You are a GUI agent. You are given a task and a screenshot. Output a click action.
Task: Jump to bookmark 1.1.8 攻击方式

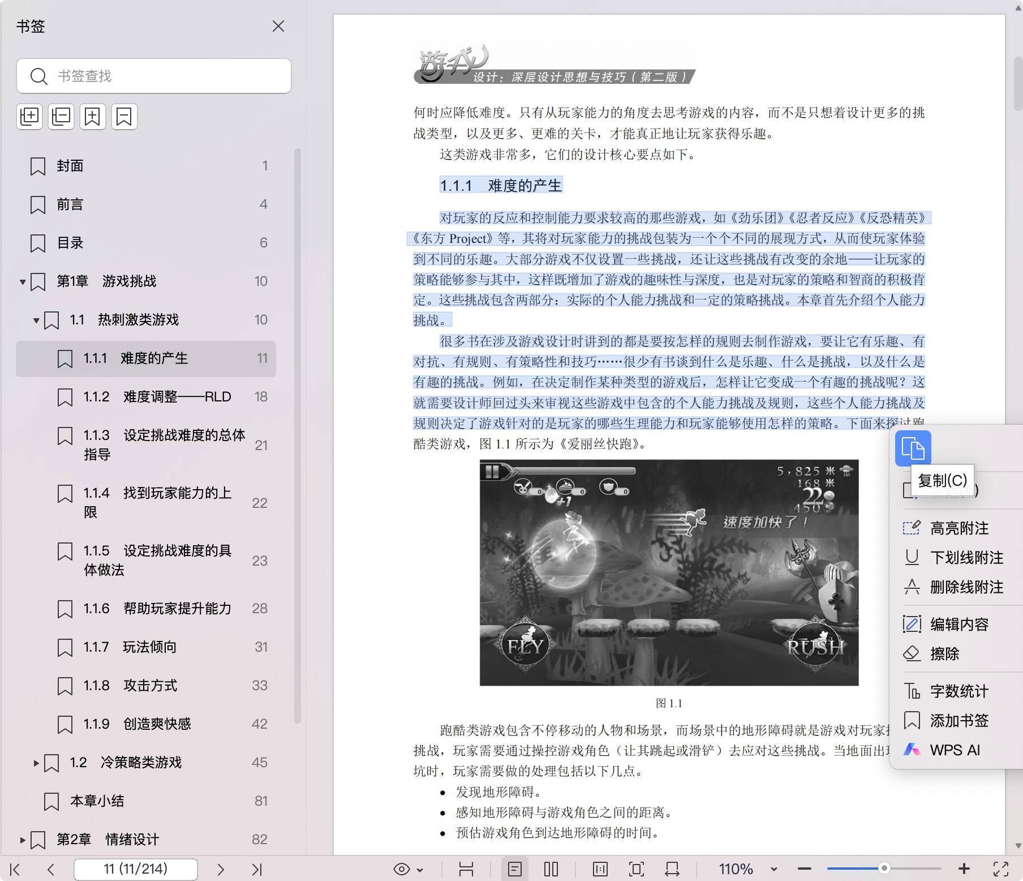coord(146,686)
